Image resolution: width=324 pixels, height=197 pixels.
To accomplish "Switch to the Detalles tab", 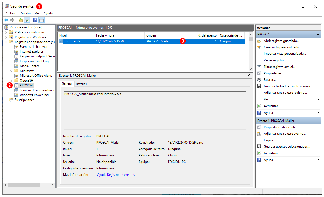I will pyautogui.click(x=81, y=84).
